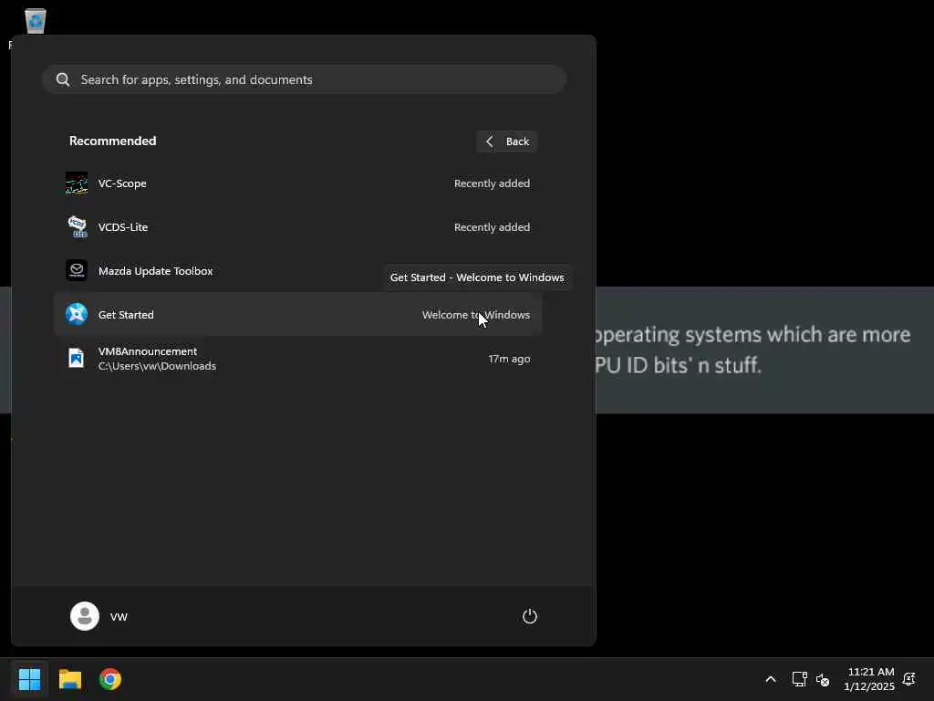The width and height of the screenshot is (934, 701).
Task: Launch Google Chrome from the taskbar
Action: (110, 679)
